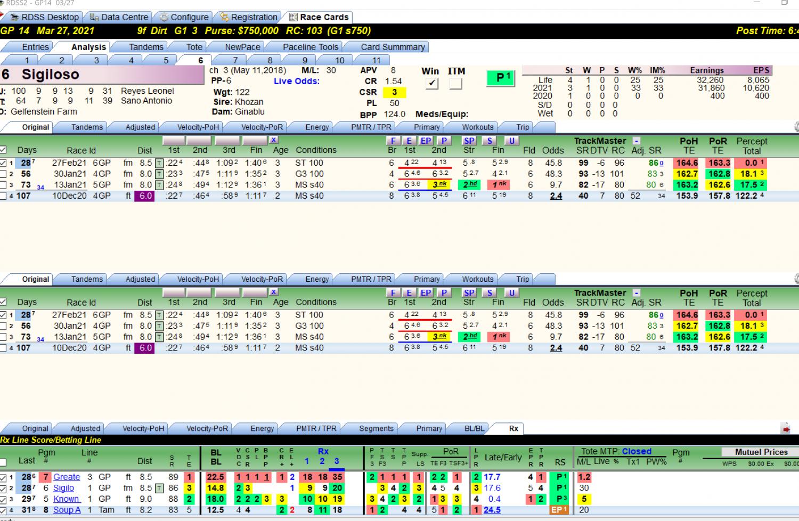Screen dimensions: 799x521
Task: Select horse number 11 tab
Action: pyautogui.click(x=377, y=60)
